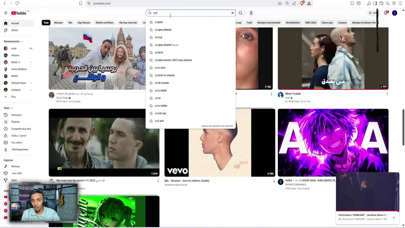Toggle the browser sidebar panel icon
This screenshot has height=228, width=405.
pos(375,3)
